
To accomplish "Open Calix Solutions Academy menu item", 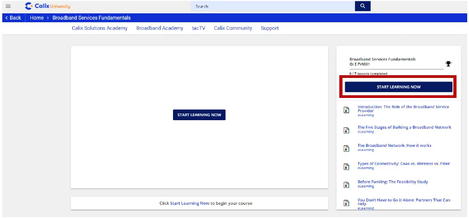I will click(100, 28).
